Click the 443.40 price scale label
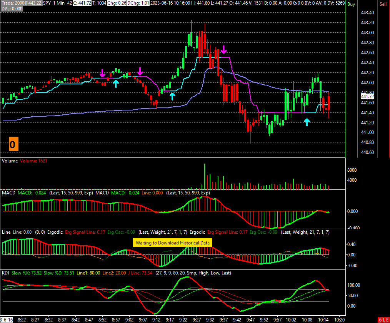Screen dimensions: 390x323 point(367,13)
